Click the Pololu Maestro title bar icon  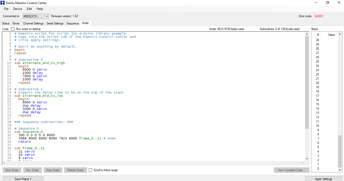click(3, 3)
